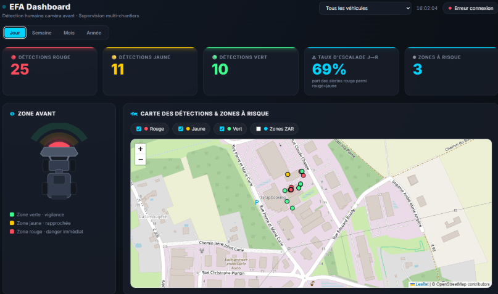Click the red dot icon in Détections Rouge

tap(14, 57)
